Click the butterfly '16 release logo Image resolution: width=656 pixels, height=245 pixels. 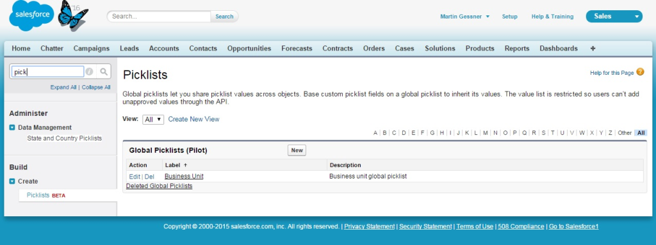point(73,15)
